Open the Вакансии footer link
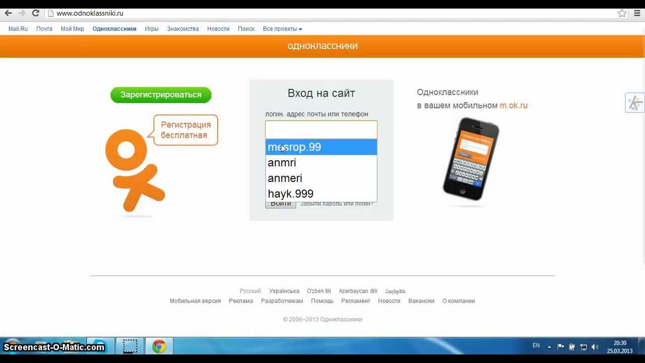 (421, 301)
